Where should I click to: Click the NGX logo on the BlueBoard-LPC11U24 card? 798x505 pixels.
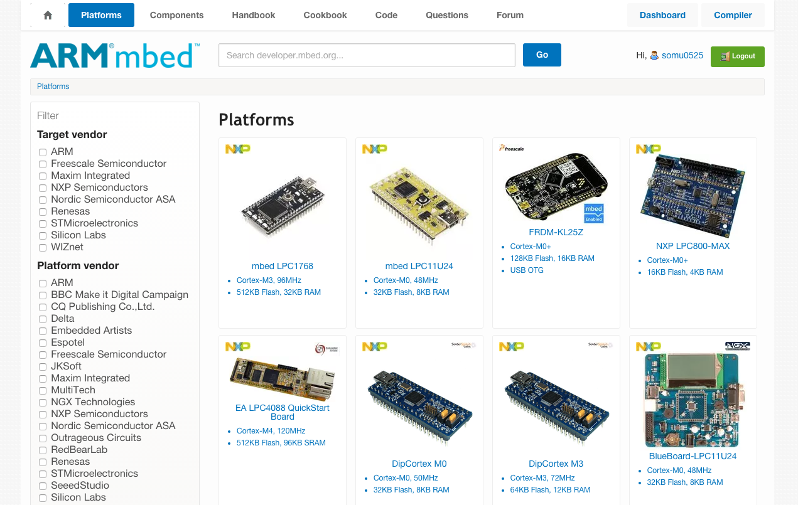click(x=738, y=346)
